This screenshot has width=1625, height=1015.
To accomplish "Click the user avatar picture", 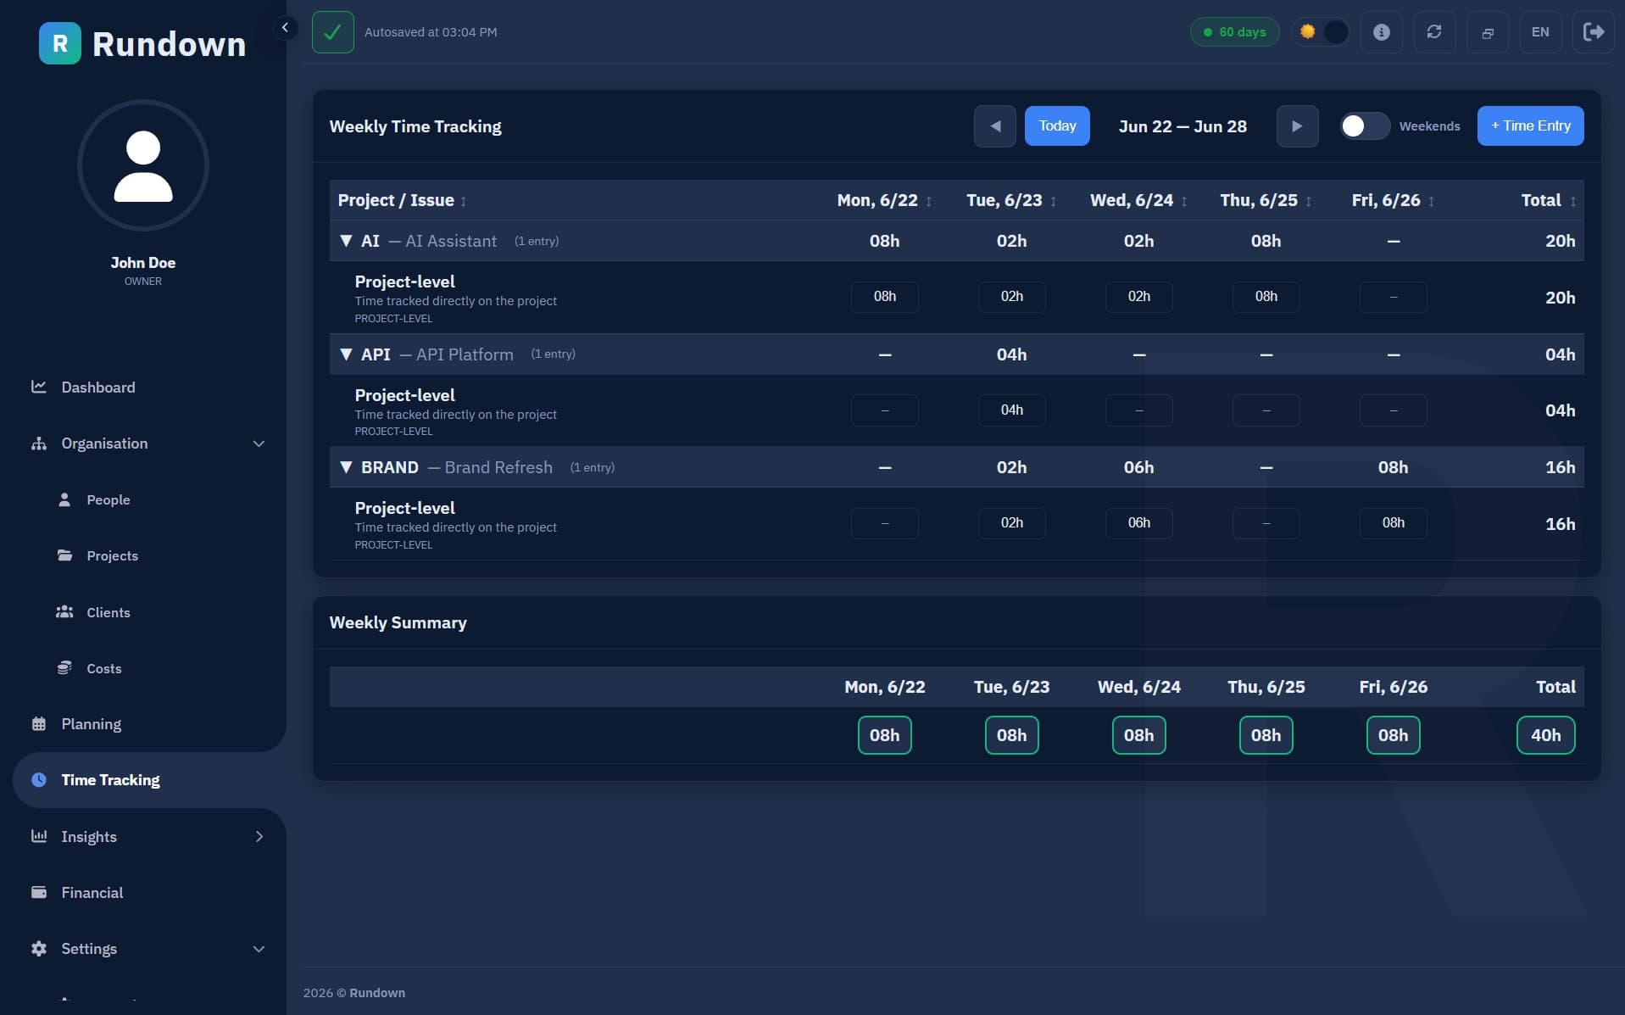I will 143,165.
